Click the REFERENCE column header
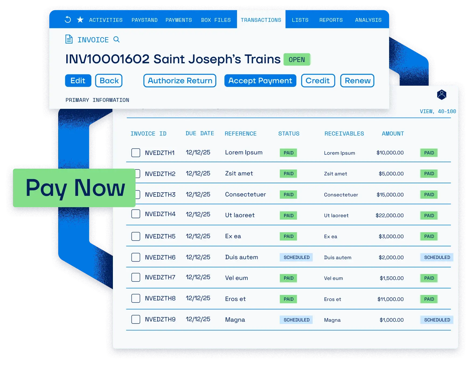475x368 pixels. click(241, 133)
